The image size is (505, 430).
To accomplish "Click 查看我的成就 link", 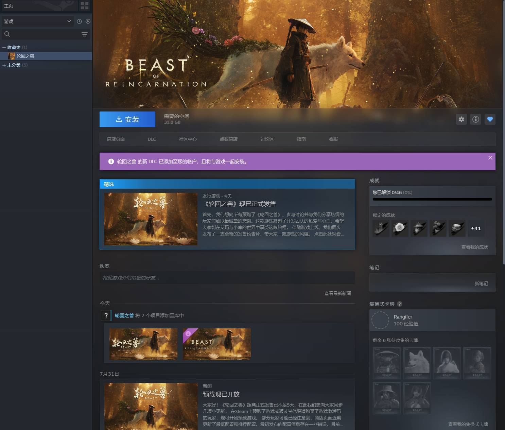I will [x=475, y=247].
